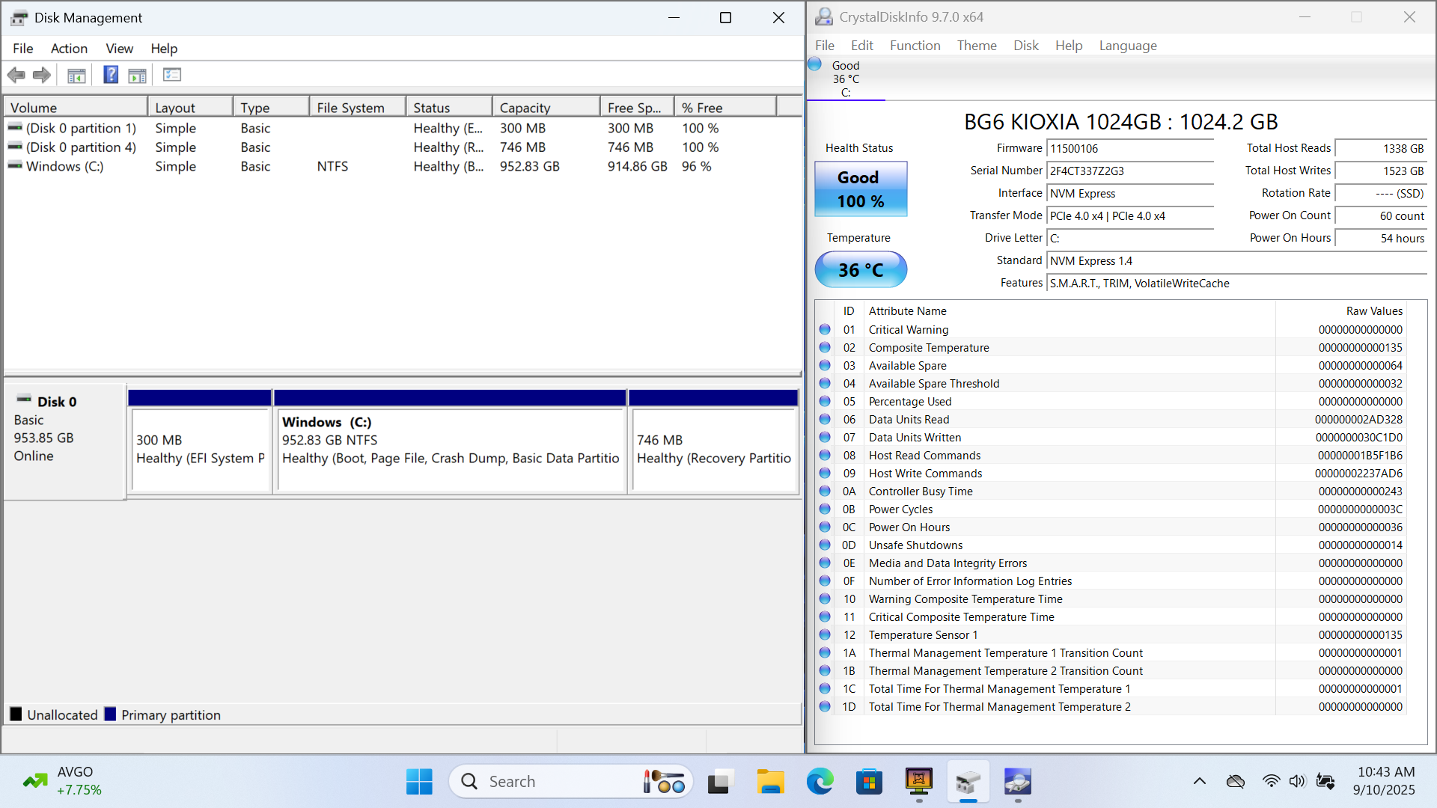Click the taskbar Search box

click(x=571, y=782)
